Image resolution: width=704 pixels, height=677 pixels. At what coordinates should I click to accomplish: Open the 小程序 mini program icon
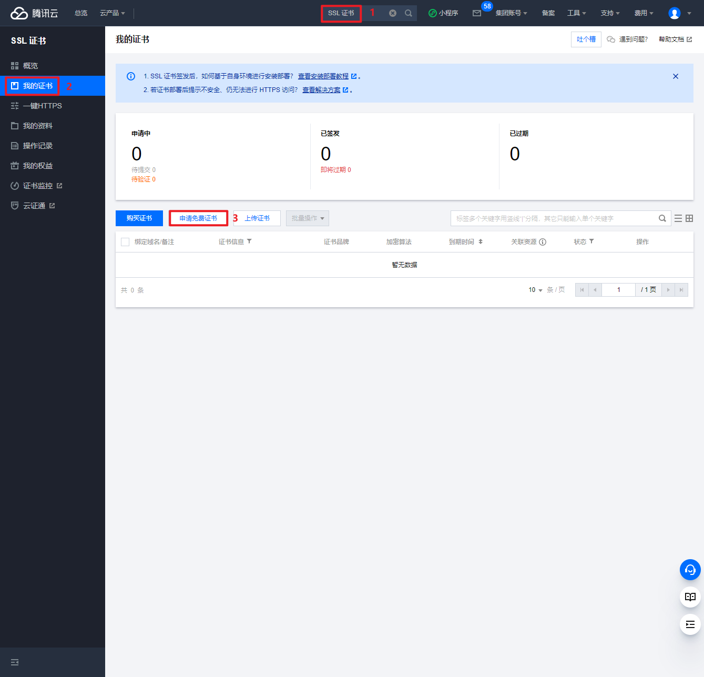click(443, 13)
